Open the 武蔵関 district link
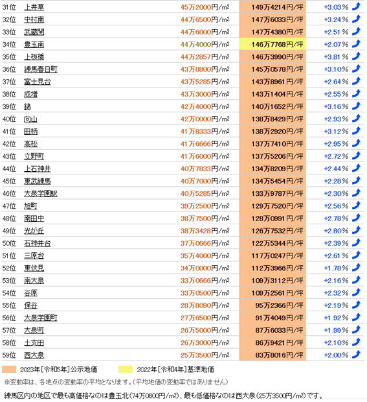This screenshot has height=402, width=367. (34, 32)
